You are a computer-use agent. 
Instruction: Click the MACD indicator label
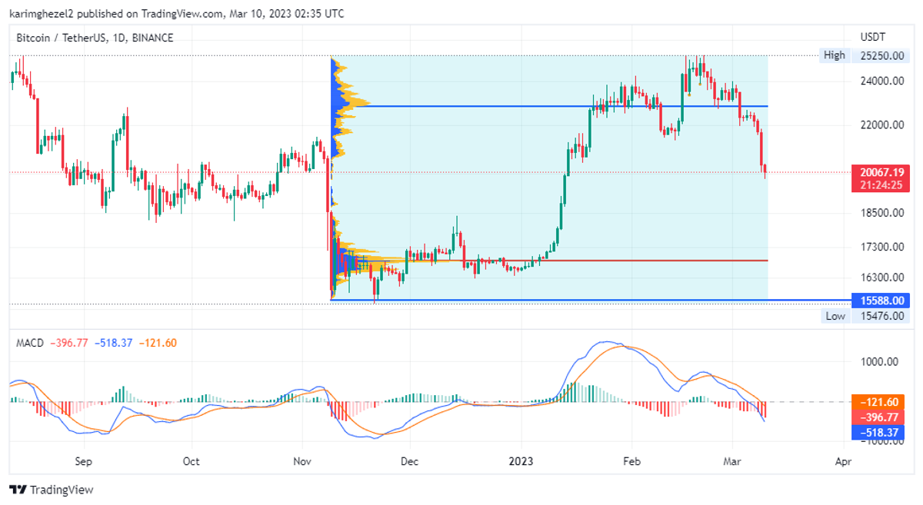(31, 343)
